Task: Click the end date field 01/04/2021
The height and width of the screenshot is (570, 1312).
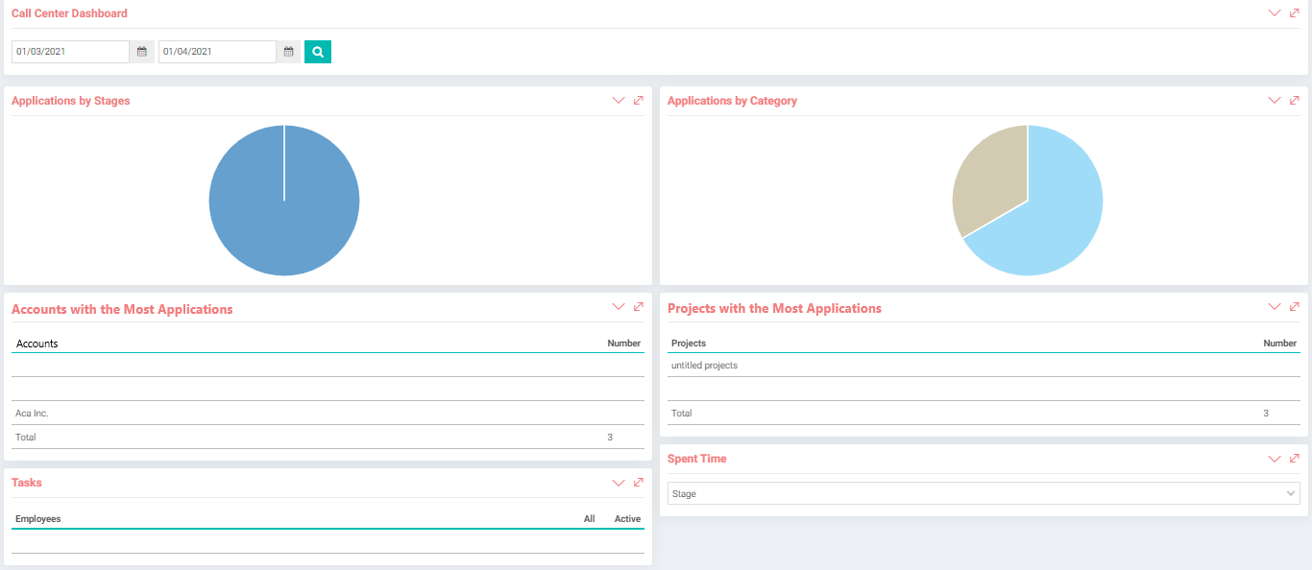Action: (x=217, y=52)
